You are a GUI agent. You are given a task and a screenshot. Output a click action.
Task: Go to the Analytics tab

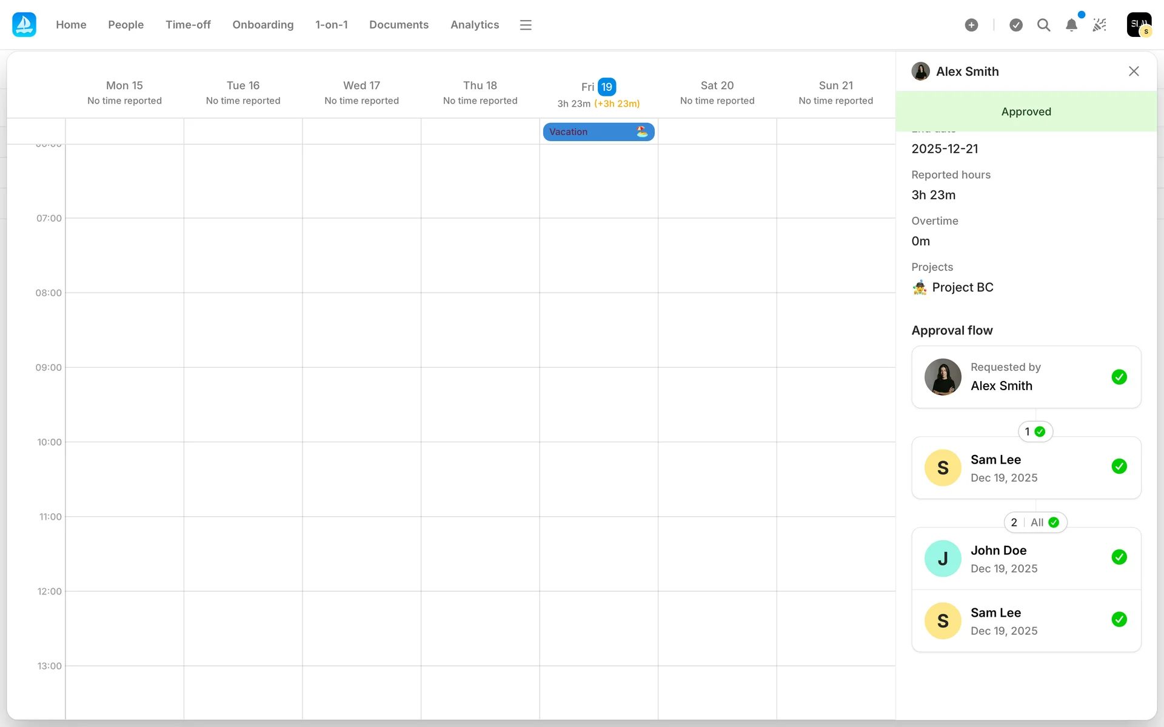click(475, 25)
